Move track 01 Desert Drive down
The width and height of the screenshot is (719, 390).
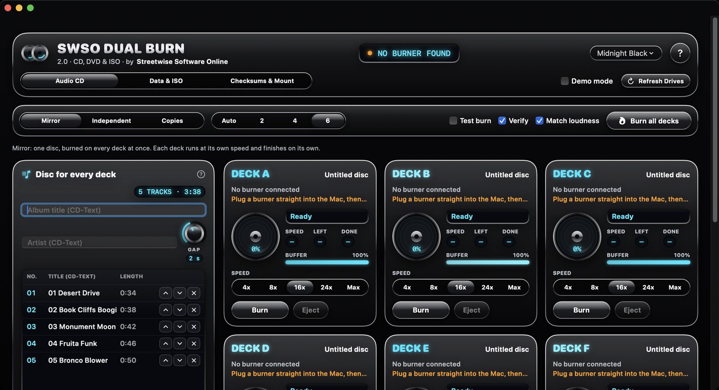180,293
